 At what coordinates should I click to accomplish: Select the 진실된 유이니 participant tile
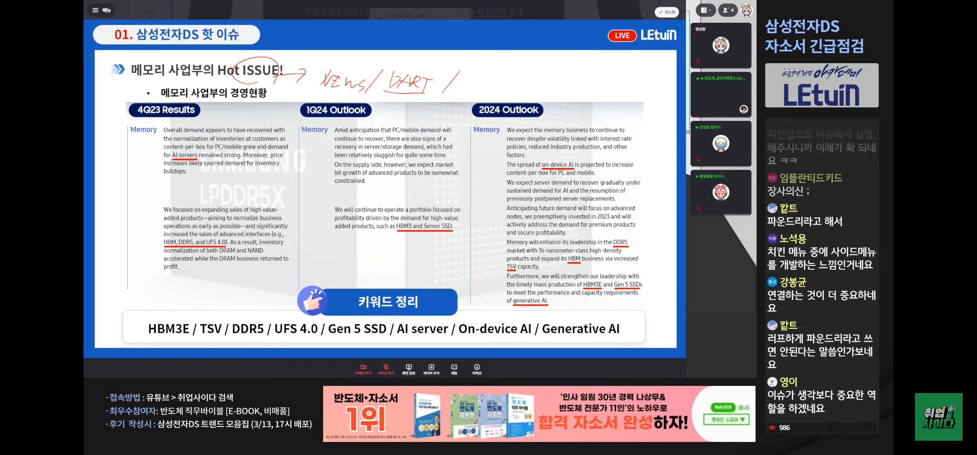coord(721,144)
